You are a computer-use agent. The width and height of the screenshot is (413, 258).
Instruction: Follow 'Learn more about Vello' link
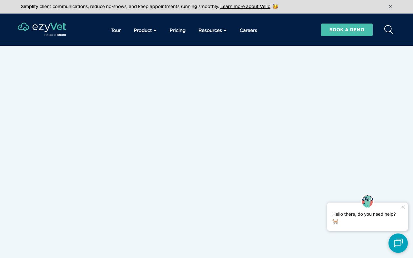(246, 6)
